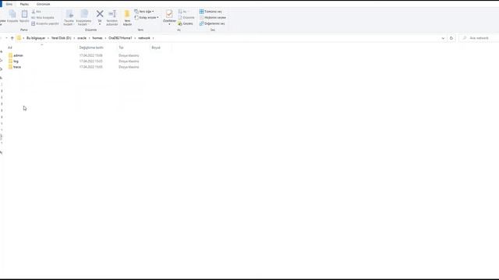Viewport: 499px width, 280px height.
Task: Expand the chevron after Bu bilgisayar
Action: (x=48, y=38)
